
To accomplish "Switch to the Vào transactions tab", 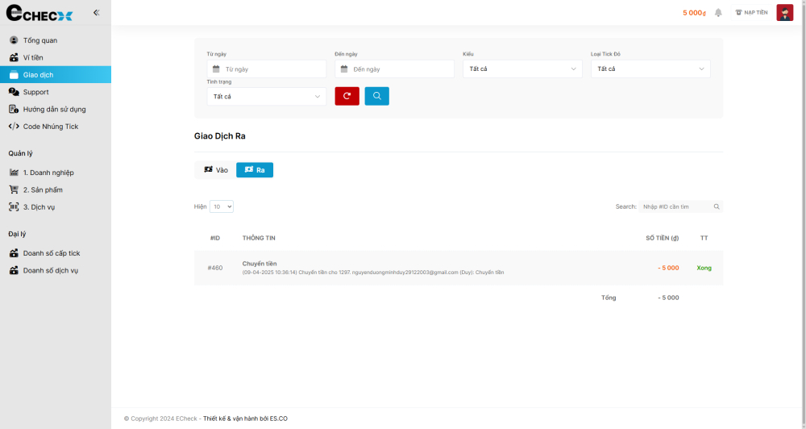I will pos(215,170).
